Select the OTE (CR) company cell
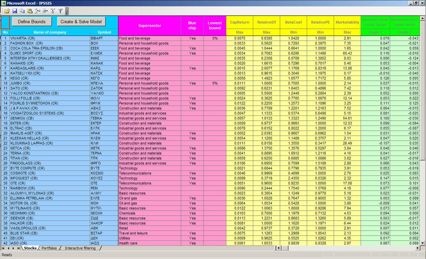 50,183
